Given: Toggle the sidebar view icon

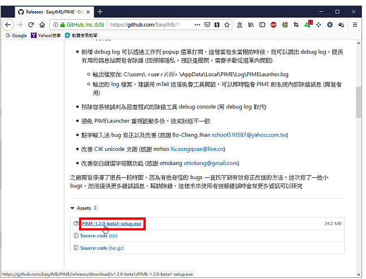Looking at the screenshot, I should coord(262,25).
